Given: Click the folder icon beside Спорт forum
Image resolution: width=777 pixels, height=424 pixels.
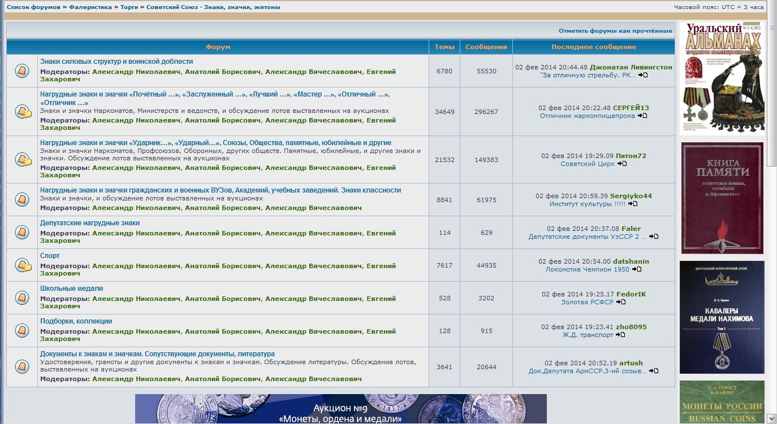Looking at the screenshot, I should coord(23,265).
